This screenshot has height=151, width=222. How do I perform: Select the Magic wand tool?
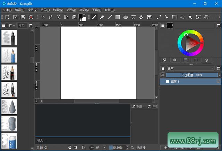pos(190,17)
